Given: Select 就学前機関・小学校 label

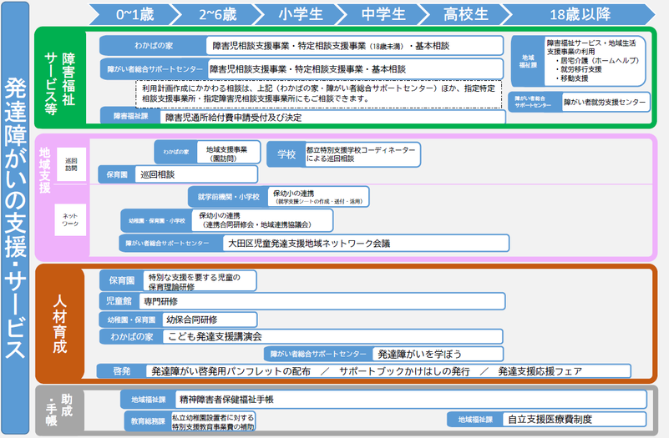Looking at the screenshot, I should 228,197.
